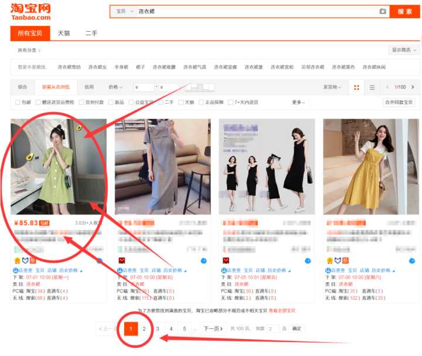
Task: Click the 确定 page jump button
Action: pyautogui.click(x=297, y=329)
